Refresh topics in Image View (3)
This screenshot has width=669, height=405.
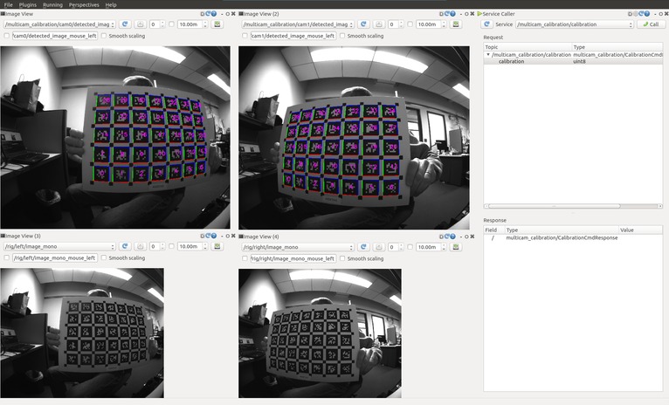click(125, 246)
